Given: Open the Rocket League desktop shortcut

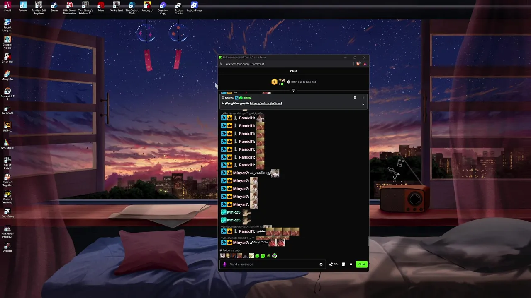Looking at the screenshot, I should [7, 25].
